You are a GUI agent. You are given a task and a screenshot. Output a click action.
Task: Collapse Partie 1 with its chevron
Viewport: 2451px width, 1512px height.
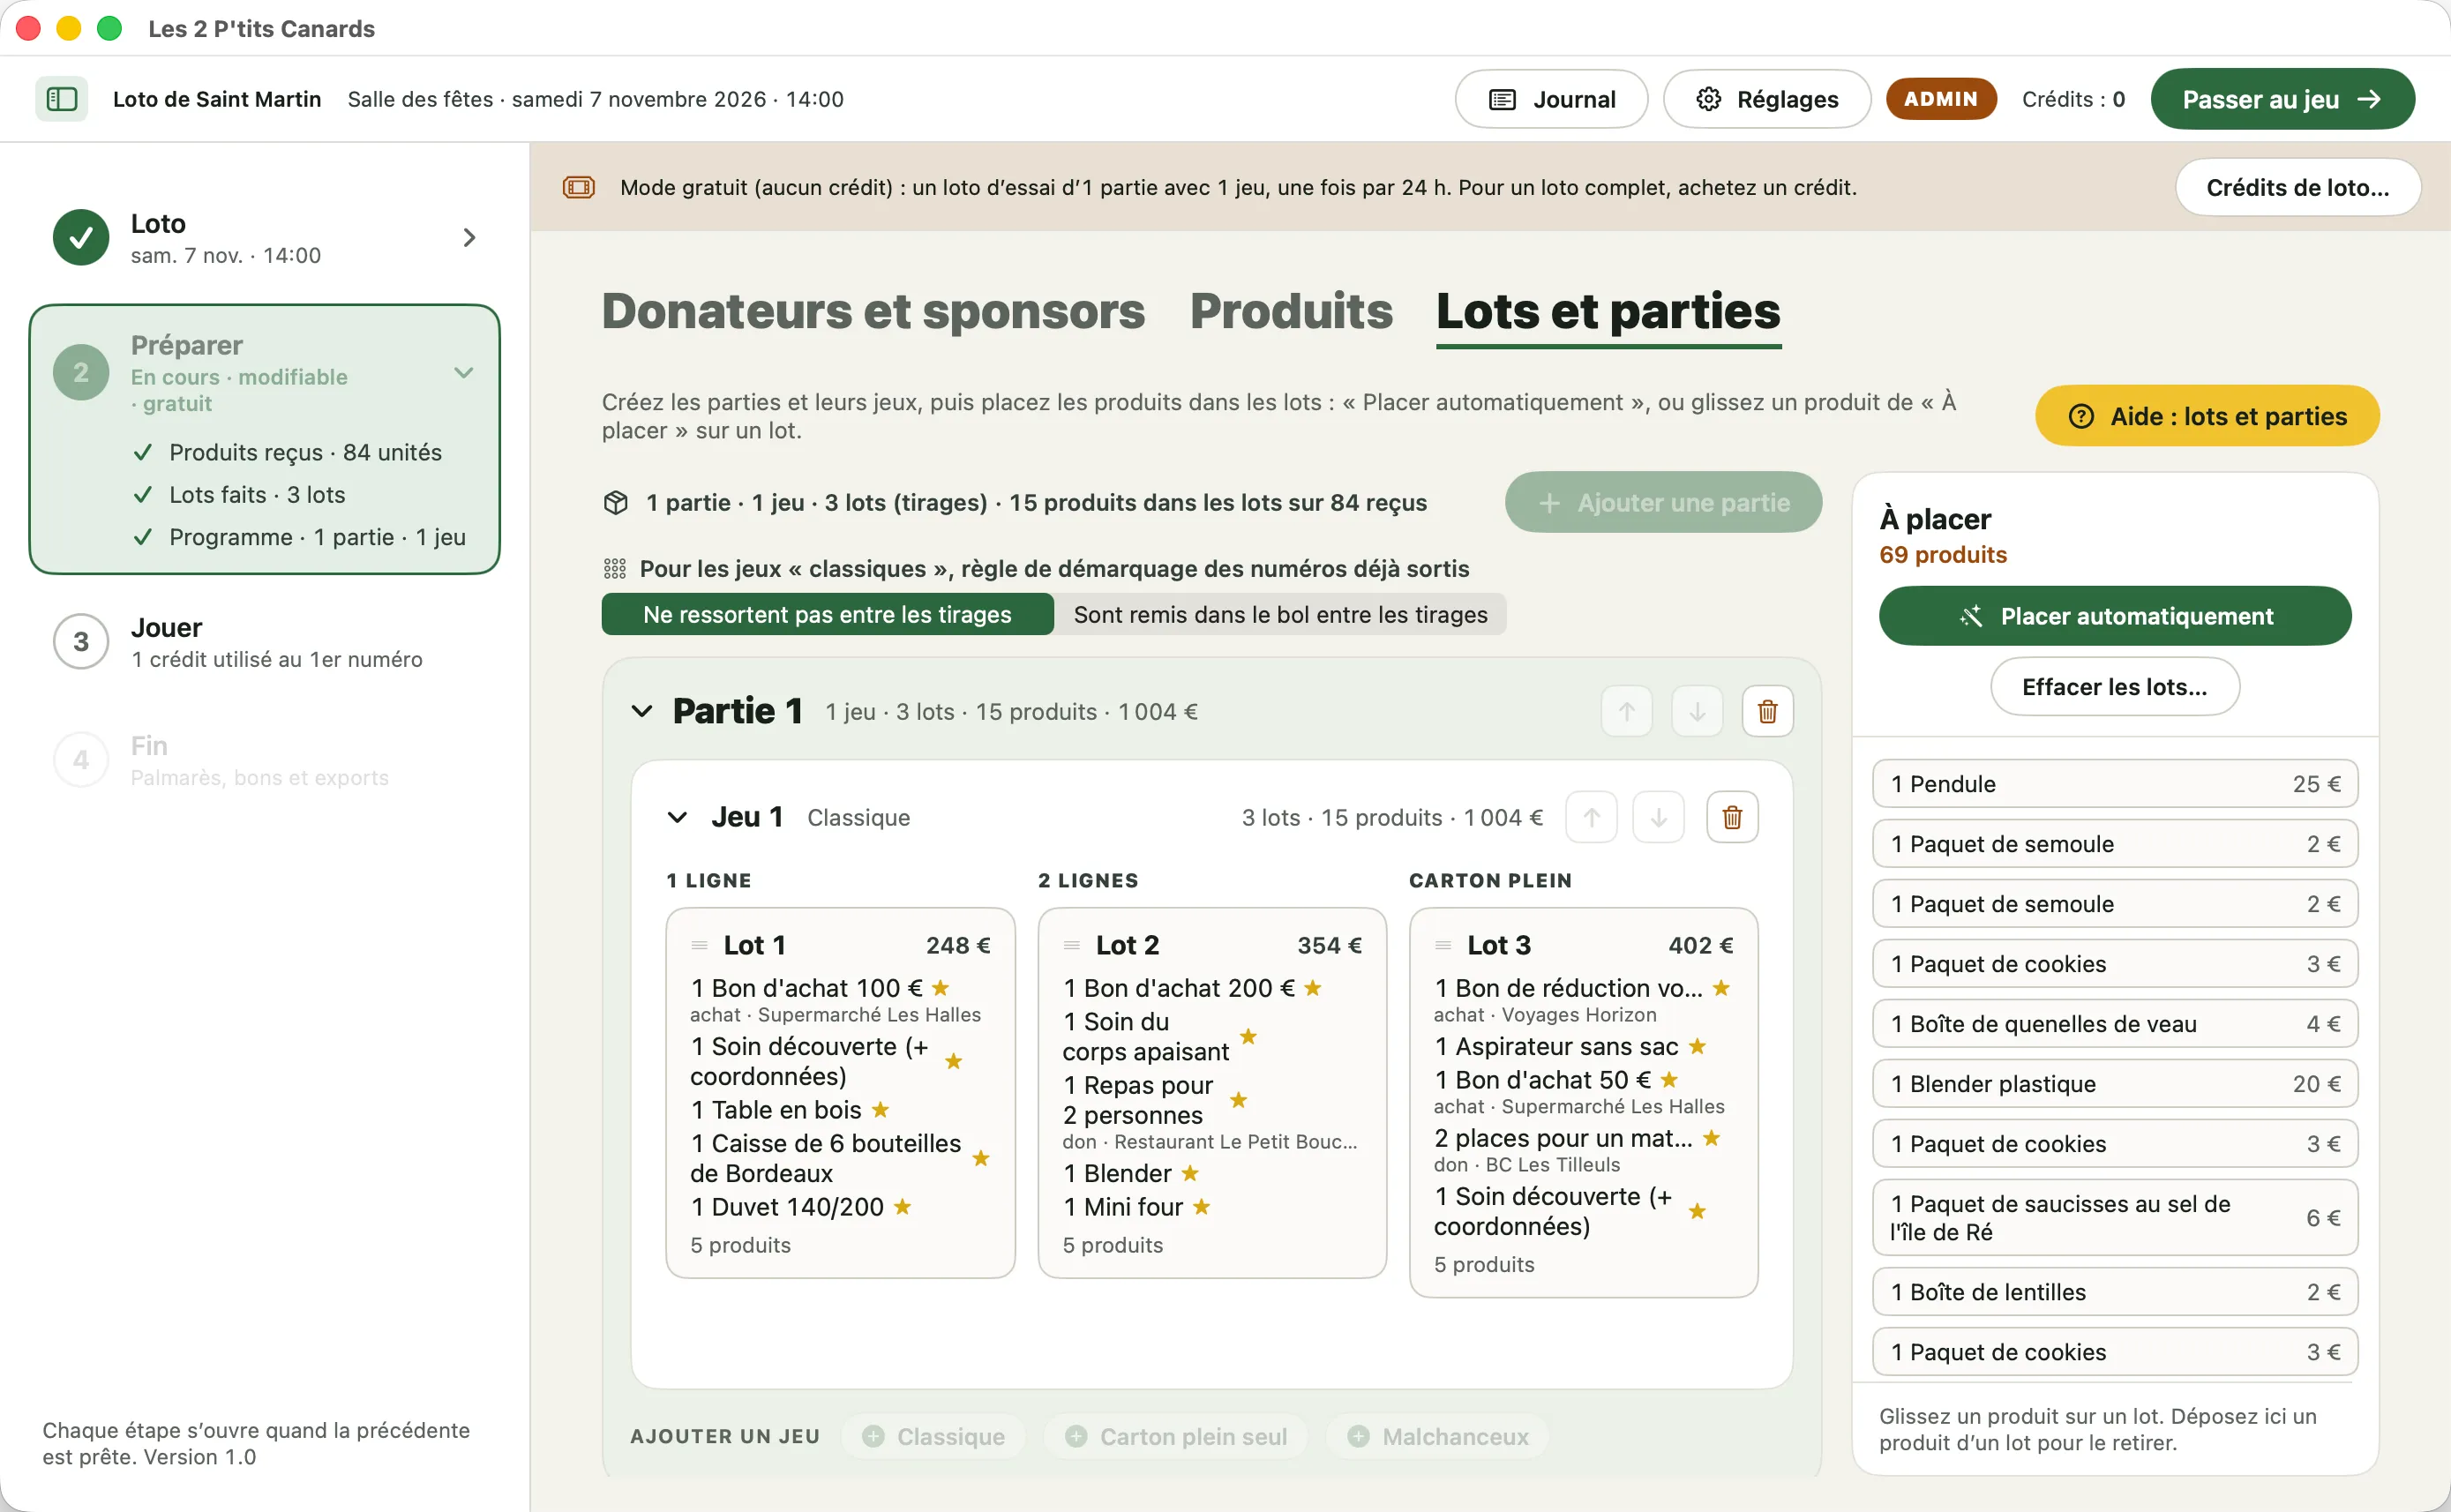[x=642, y=711]
